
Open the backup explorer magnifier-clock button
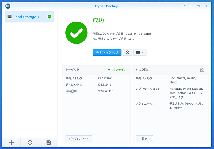[128, 52]
